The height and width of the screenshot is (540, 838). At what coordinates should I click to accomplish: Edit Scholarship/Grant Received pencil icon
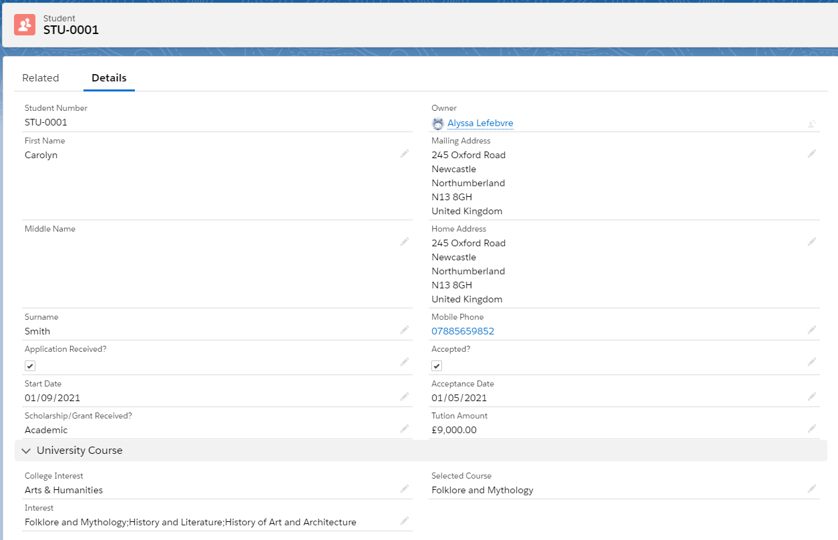tap(405, 429)
